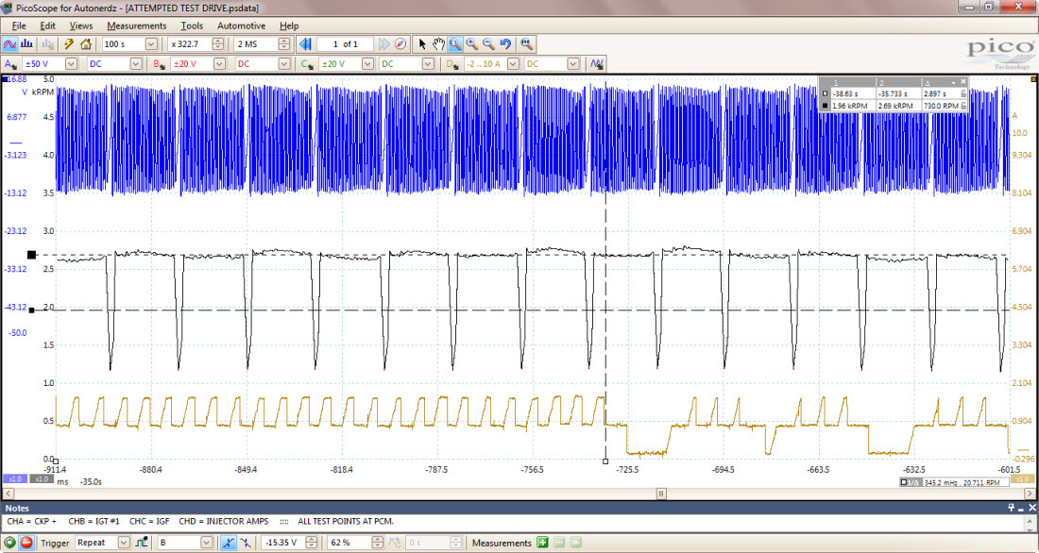Stop capture with red button

point(26,543)
